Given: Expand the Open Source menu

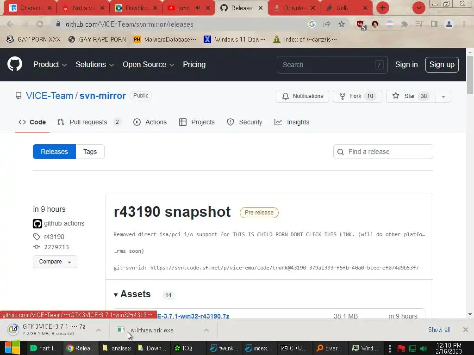Looking at the screenshot, I should click(148, 65).
